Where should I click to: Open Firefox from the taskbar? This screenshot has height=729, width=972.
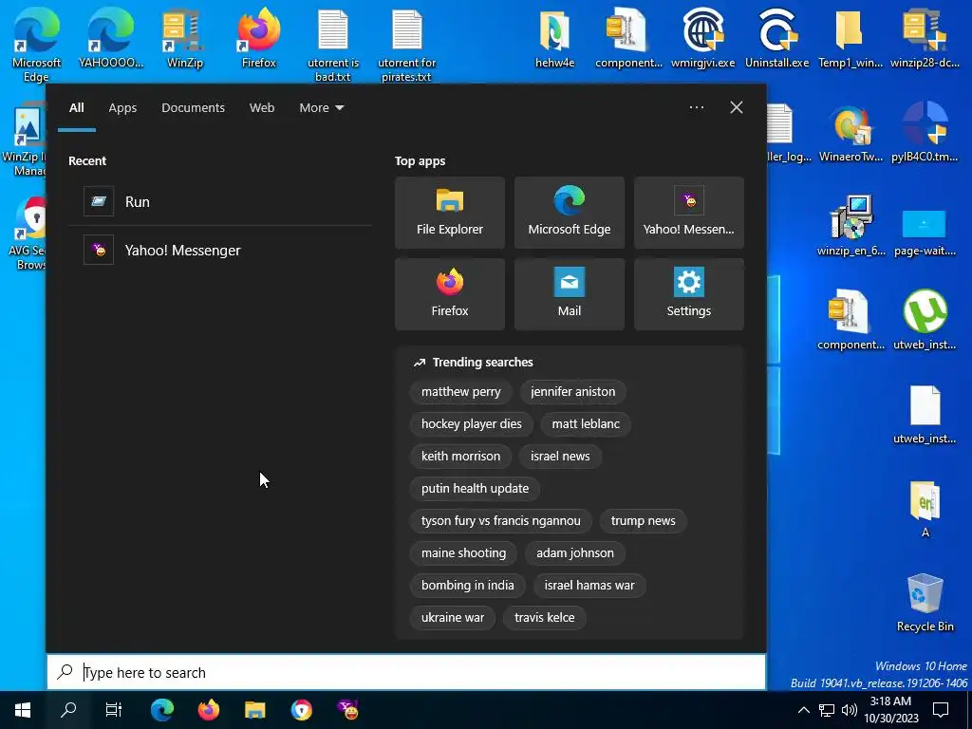point(208,710)
